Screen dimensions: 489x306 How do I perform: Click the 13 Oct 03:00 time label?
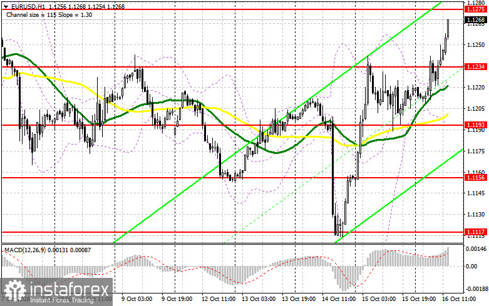pos(259,299)
